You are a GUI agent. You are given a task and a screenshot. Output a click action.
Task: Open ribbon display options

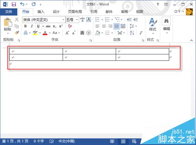[166, 4]
